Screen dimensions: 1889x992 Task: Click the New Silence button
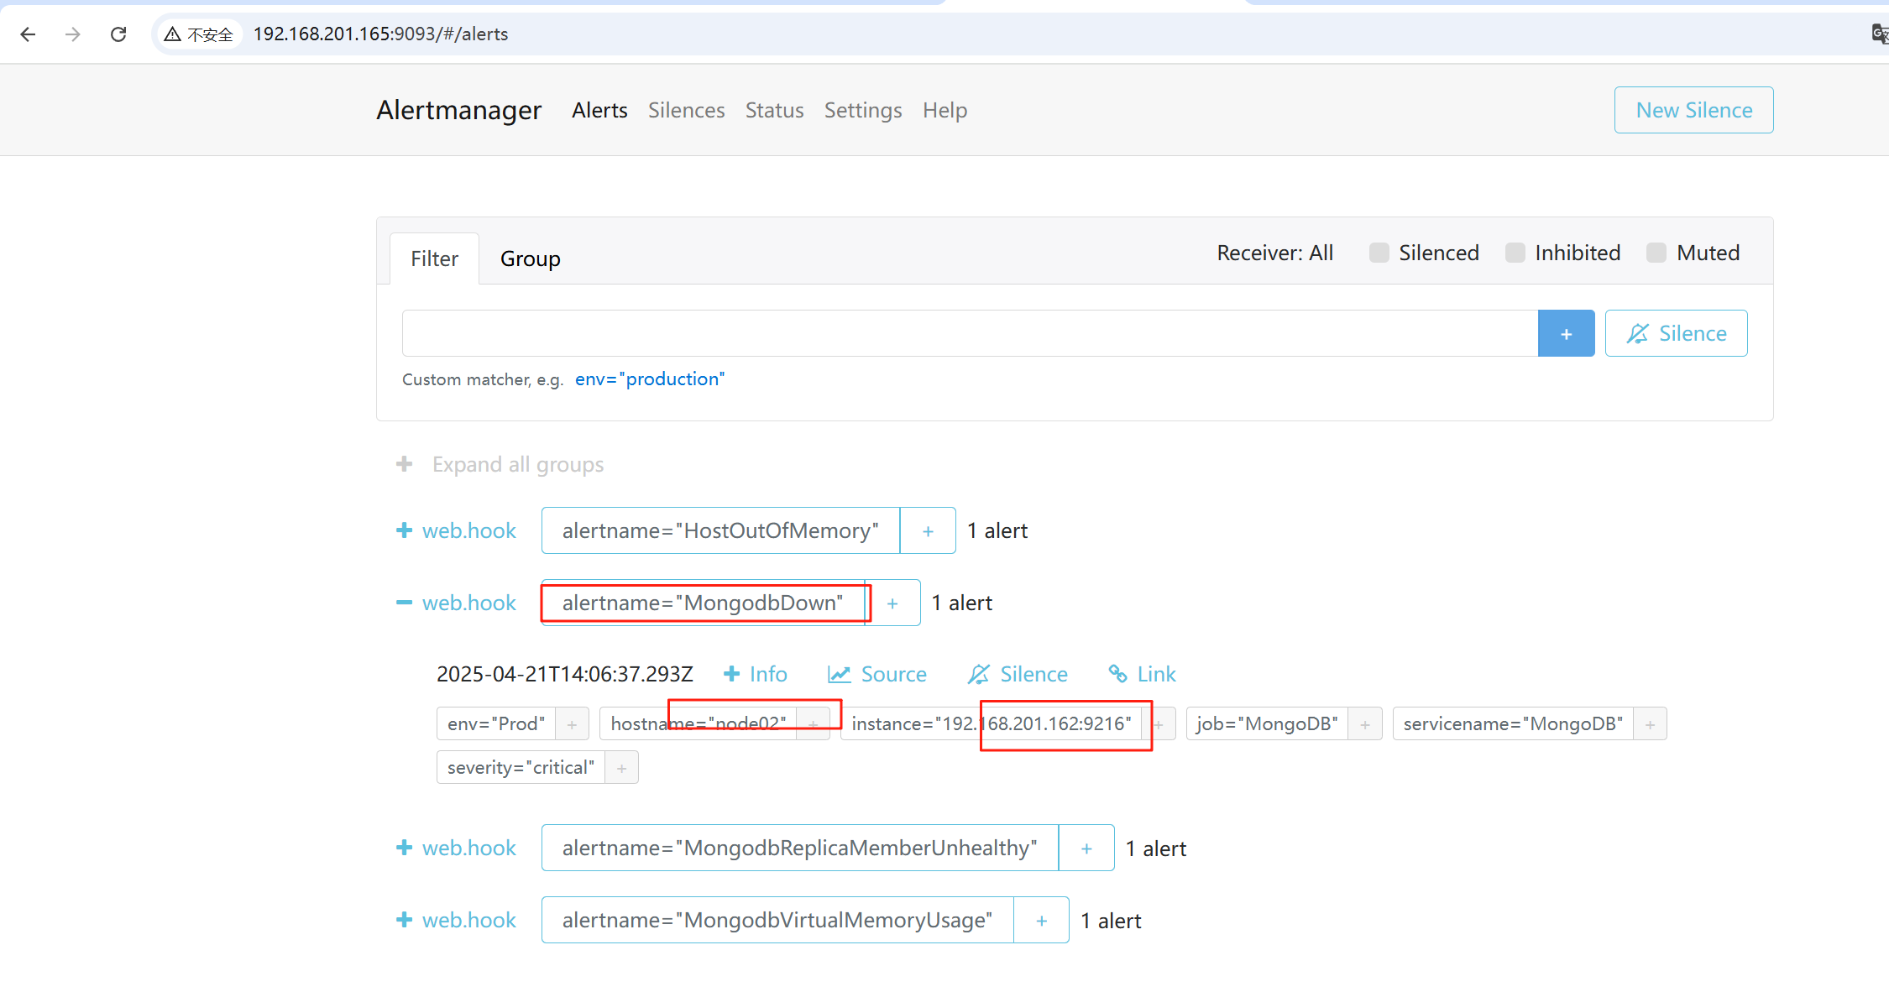1693,110
